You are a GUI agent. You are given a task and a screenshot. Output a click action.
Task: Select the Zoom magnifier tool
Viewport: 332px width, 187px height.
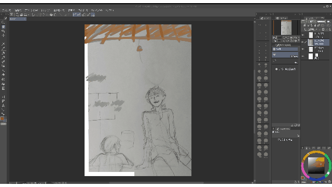coord(3,22)
